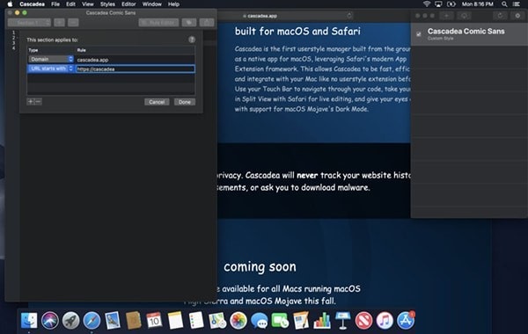Image resolution: width=528 pixels, height=334 pixels.
Task: Click the refresh button in the styles list window
Action: tap(500, 16)
